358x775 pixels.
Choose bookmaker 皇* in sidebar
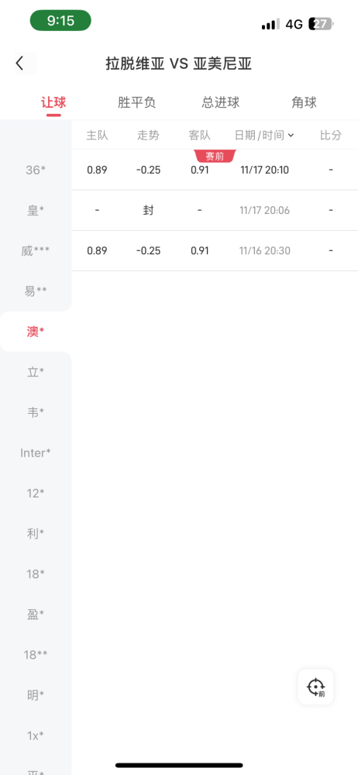coord(36,211)
